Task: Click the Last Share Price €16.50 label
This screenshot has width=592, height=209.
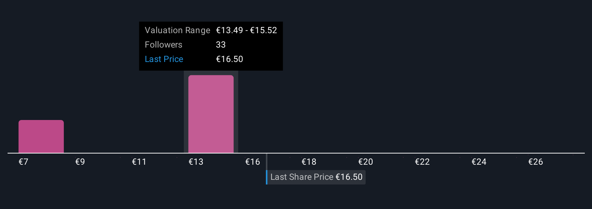Action: click(316, 177)
